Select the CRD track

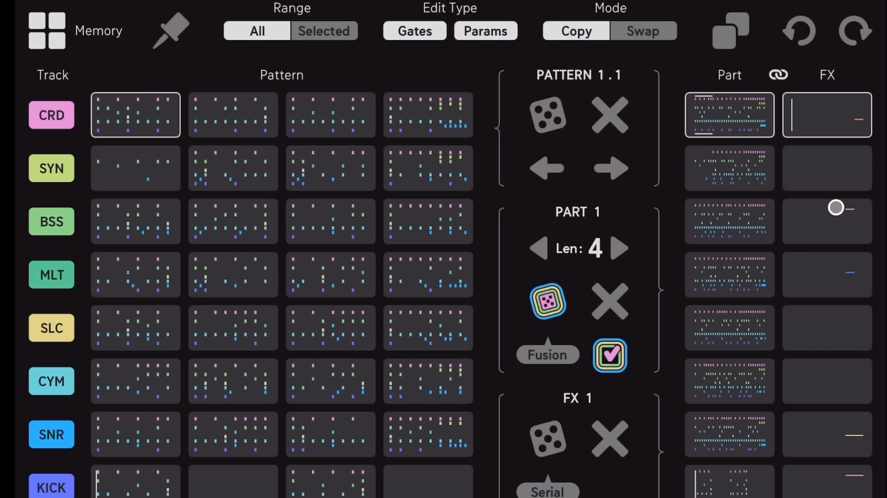tap(51, 115)
